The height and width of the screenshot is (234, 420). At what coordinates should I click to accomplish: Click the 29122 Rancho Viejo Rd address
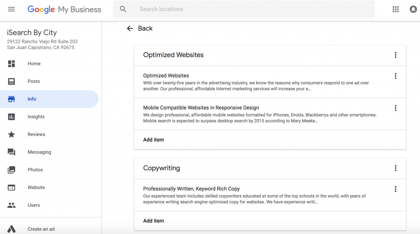(42, 44)
